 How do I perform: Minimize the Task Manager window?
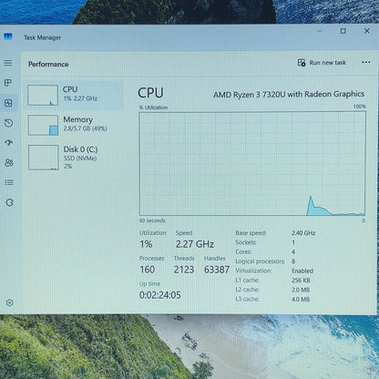click(320, 31)
